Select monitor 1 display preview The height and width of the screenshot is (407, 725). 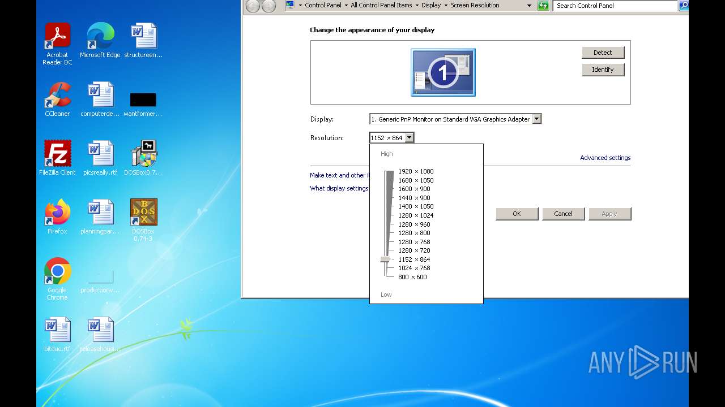tap(443, 72)
